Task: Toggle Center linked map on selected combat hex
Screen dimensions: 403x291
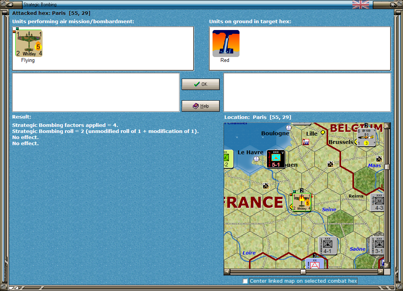Action: (245, 281)
